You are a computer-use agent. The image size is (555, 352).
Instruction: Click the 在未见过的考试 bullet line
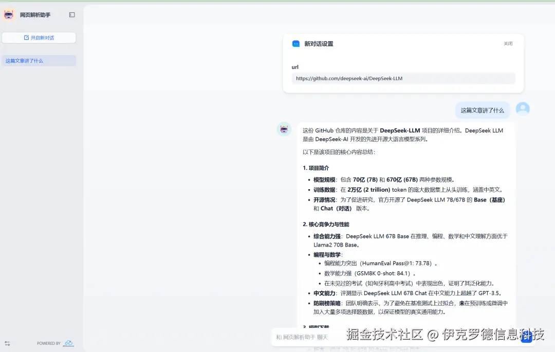tap(410, 283)
